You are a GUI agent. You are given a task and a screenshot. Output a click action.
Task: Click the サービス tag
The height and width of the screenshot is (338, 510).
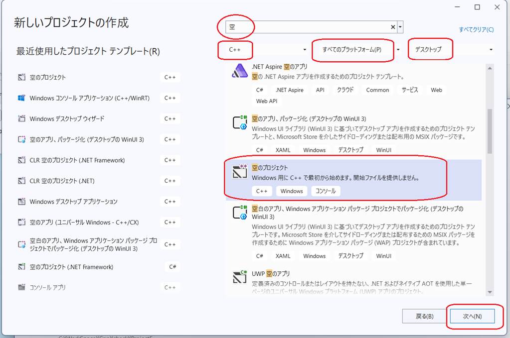[409, 90]
